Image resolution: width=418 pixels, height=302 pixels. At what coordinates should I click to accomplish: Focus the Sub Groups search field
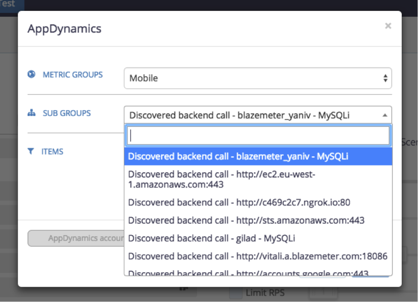click(258, 136)
